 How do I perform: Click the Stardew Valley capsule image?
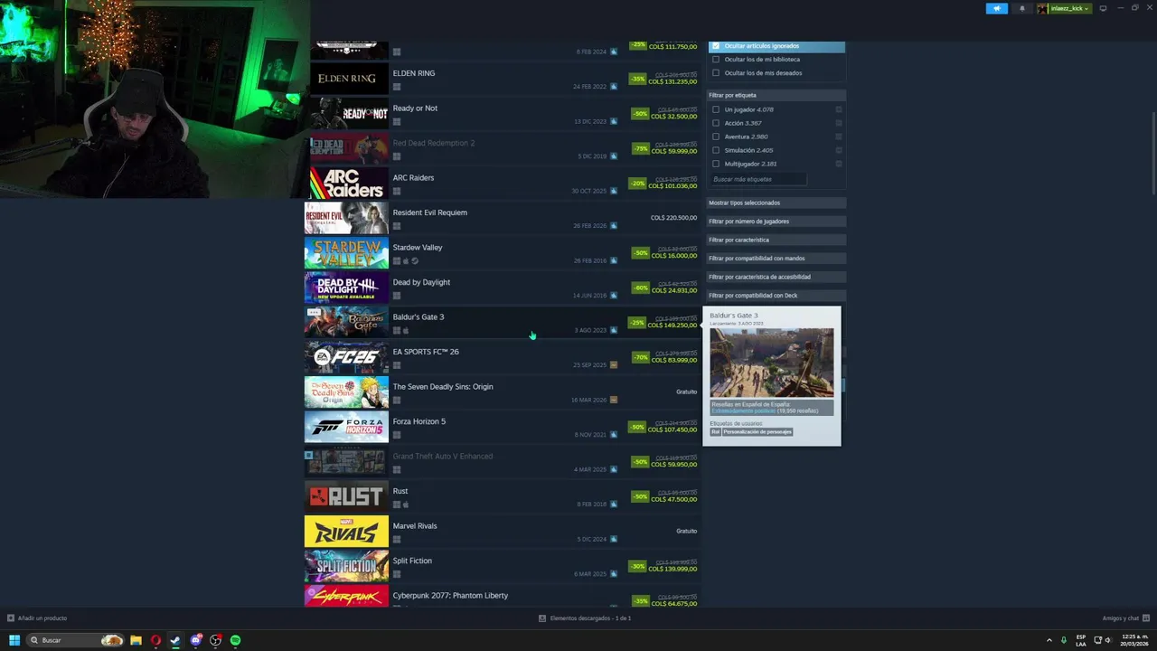click(346, 253)
